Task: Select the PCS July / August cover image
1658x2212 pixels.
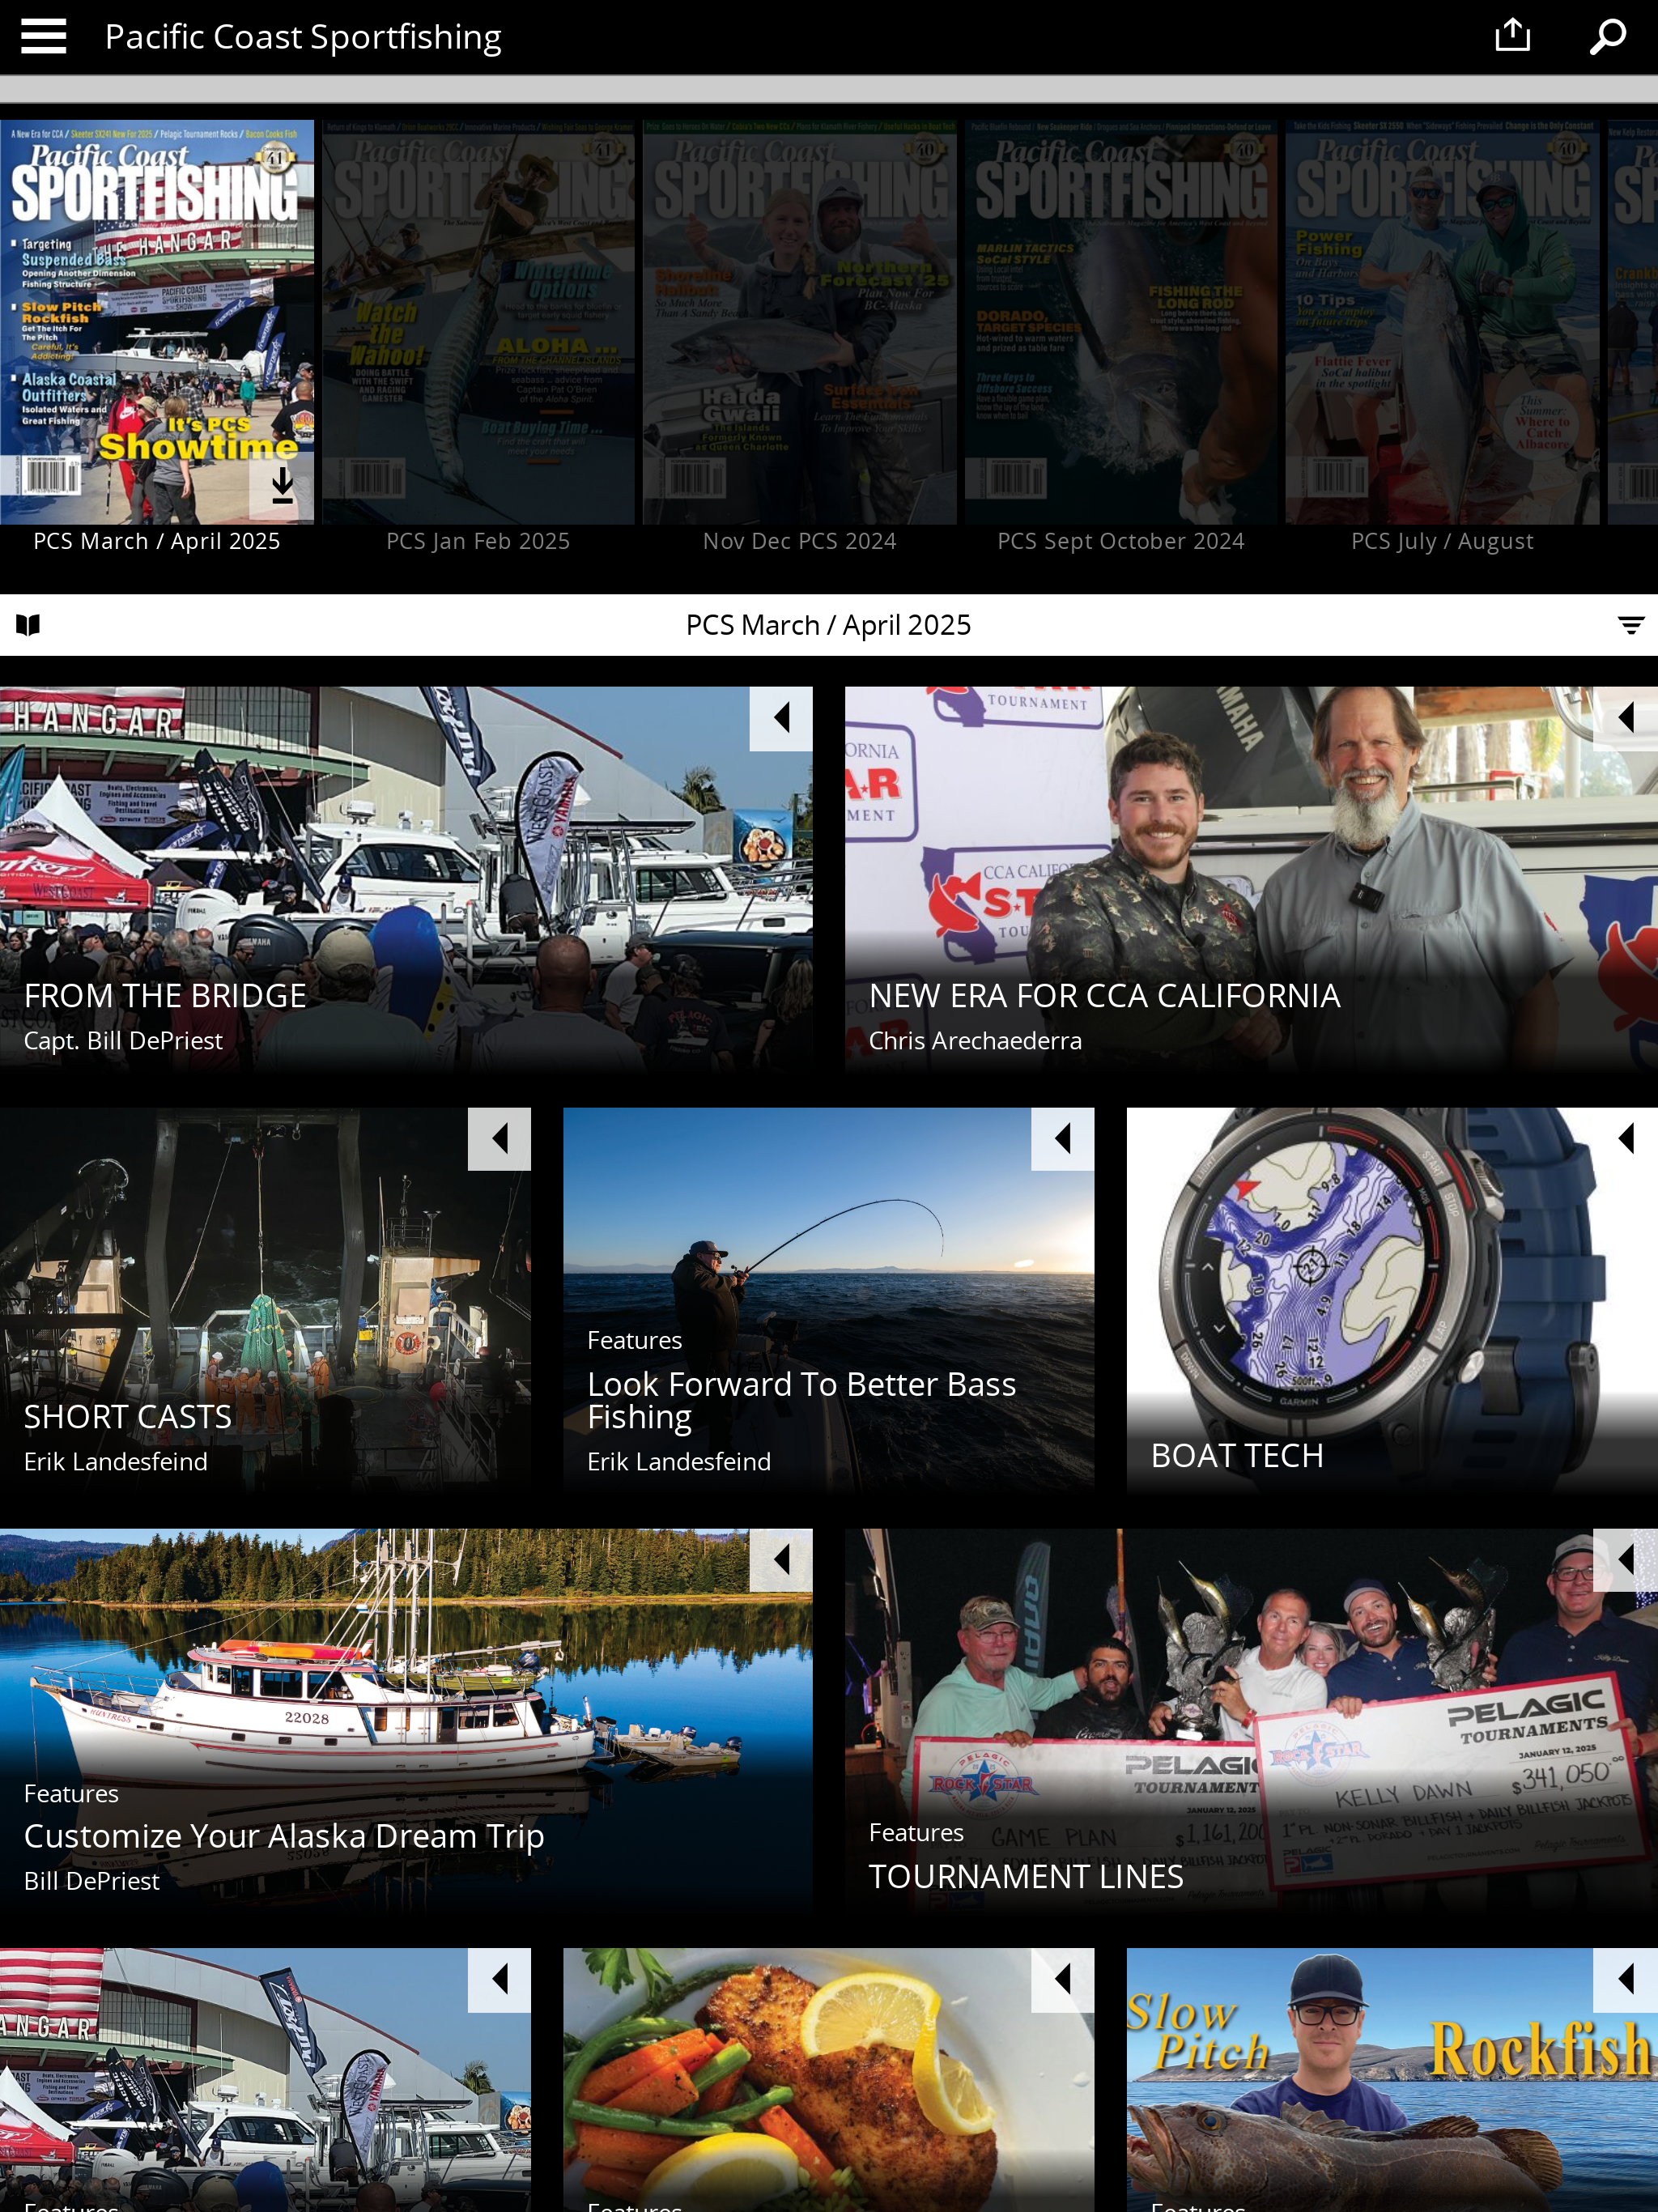Action: tap(1442, 322)
